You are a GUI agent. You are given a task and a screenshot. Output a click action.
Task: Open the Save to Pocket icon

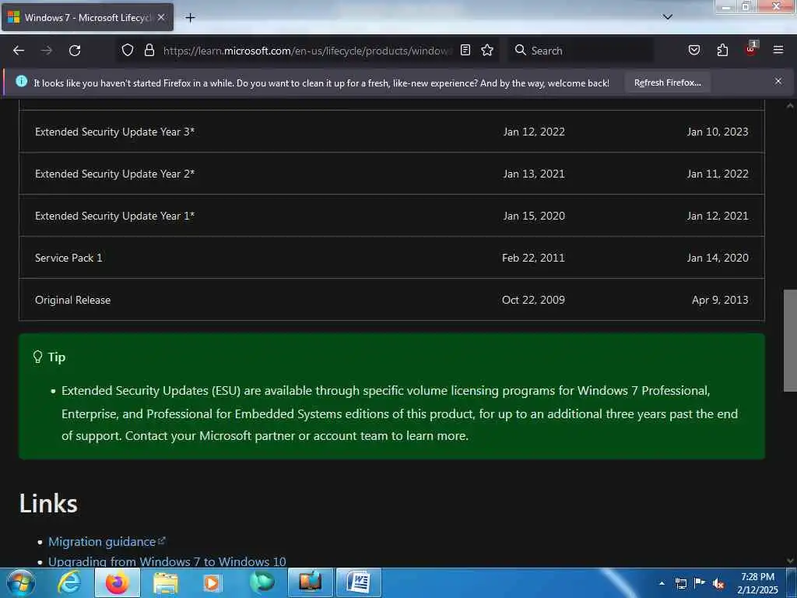[693, 50]
